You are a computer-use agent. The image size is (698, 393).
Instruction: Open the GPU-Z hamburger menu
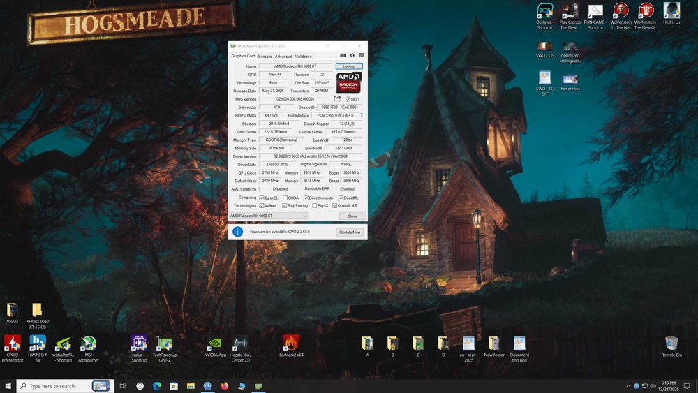362,55
